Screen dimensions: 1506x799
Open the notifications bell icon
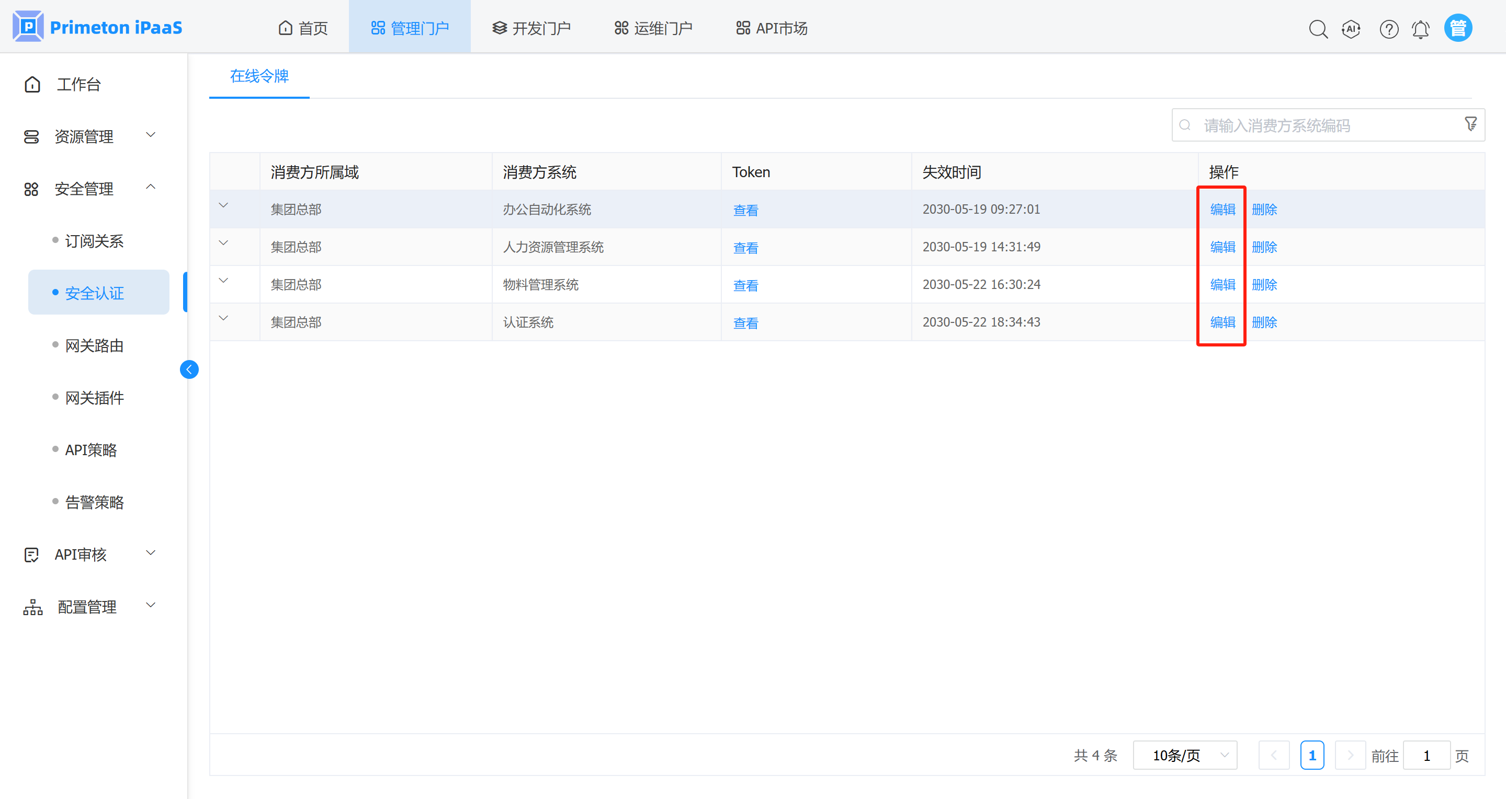pos(1421,29)
